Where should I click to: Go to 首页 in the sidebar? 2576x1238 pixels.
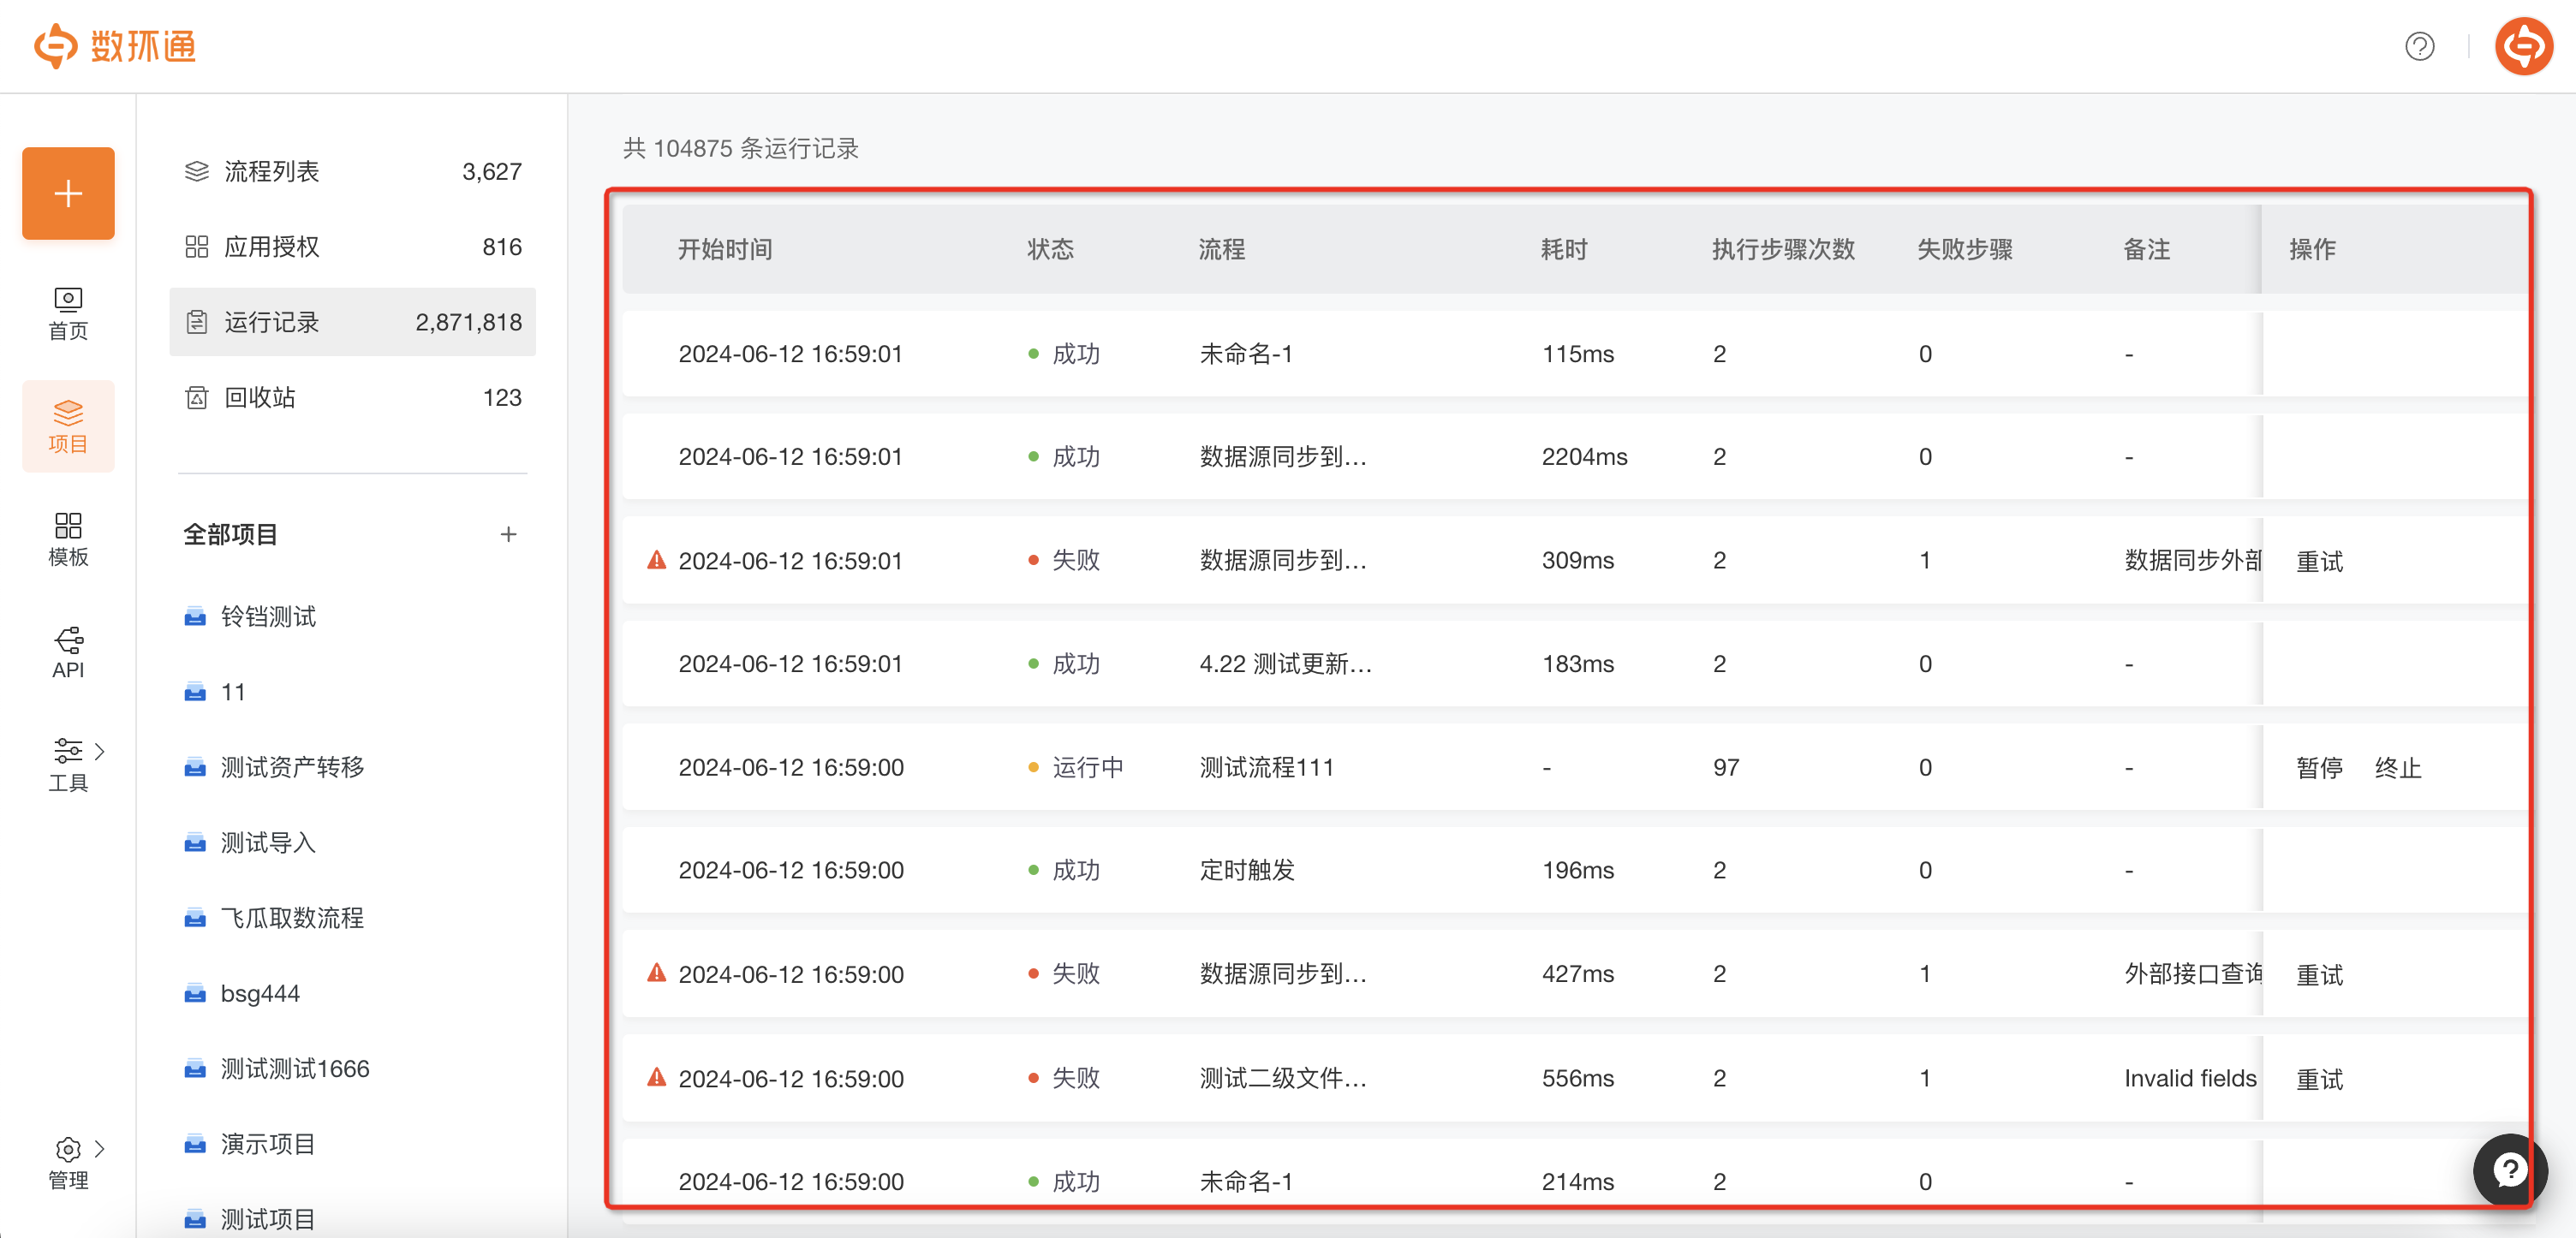(68, 314)
